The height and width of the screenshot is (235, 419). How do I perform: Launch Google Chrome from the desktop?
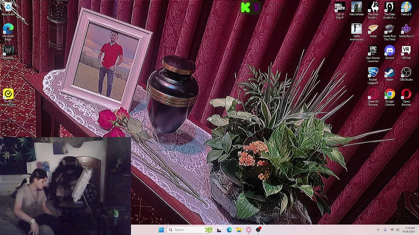(390, 97)
